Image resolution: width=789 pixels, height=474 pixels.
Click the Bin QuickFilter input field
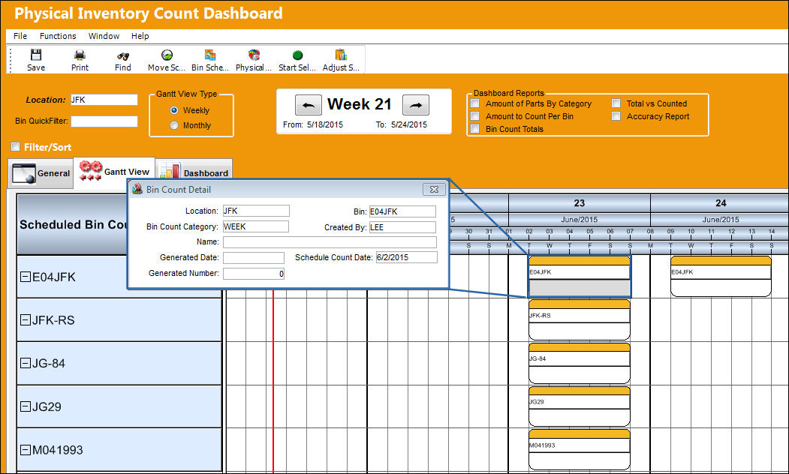[104, 121]
